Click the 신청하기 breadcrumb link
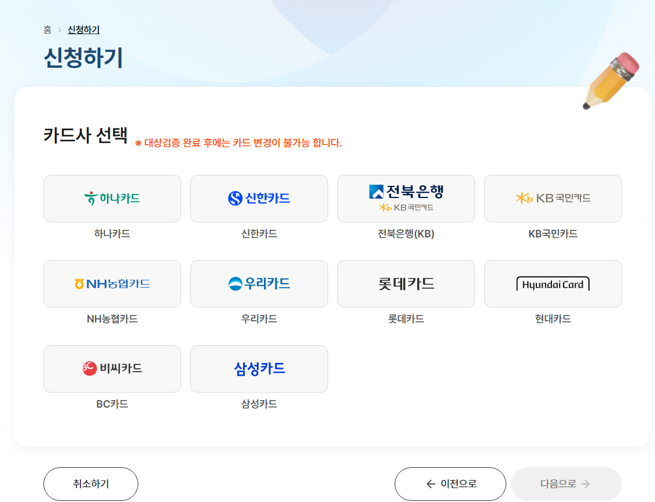Viewport: 655px width, 502px height. (x=83, y=30)
